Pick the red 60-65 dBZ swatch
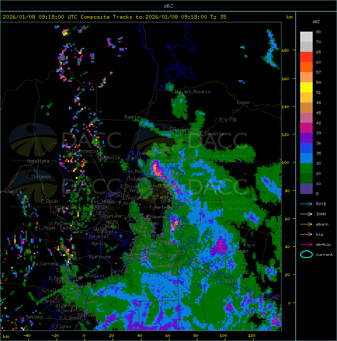The image size is (337, 341). pyautogui.click(x=306, y=57)
